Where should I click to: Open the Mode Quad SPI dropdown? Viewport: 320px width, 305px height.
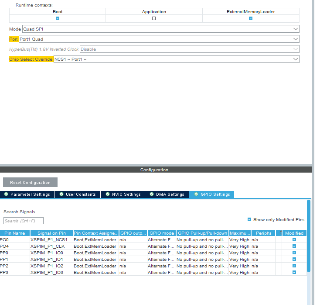point(160,29)
